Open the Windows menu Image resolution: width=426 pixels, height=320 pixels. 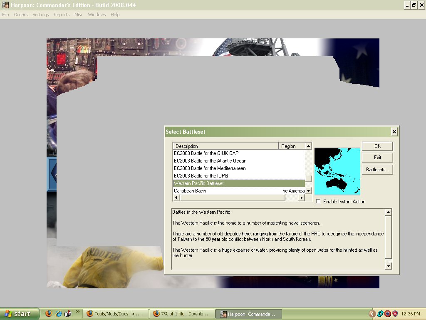(x=97, y=15)
